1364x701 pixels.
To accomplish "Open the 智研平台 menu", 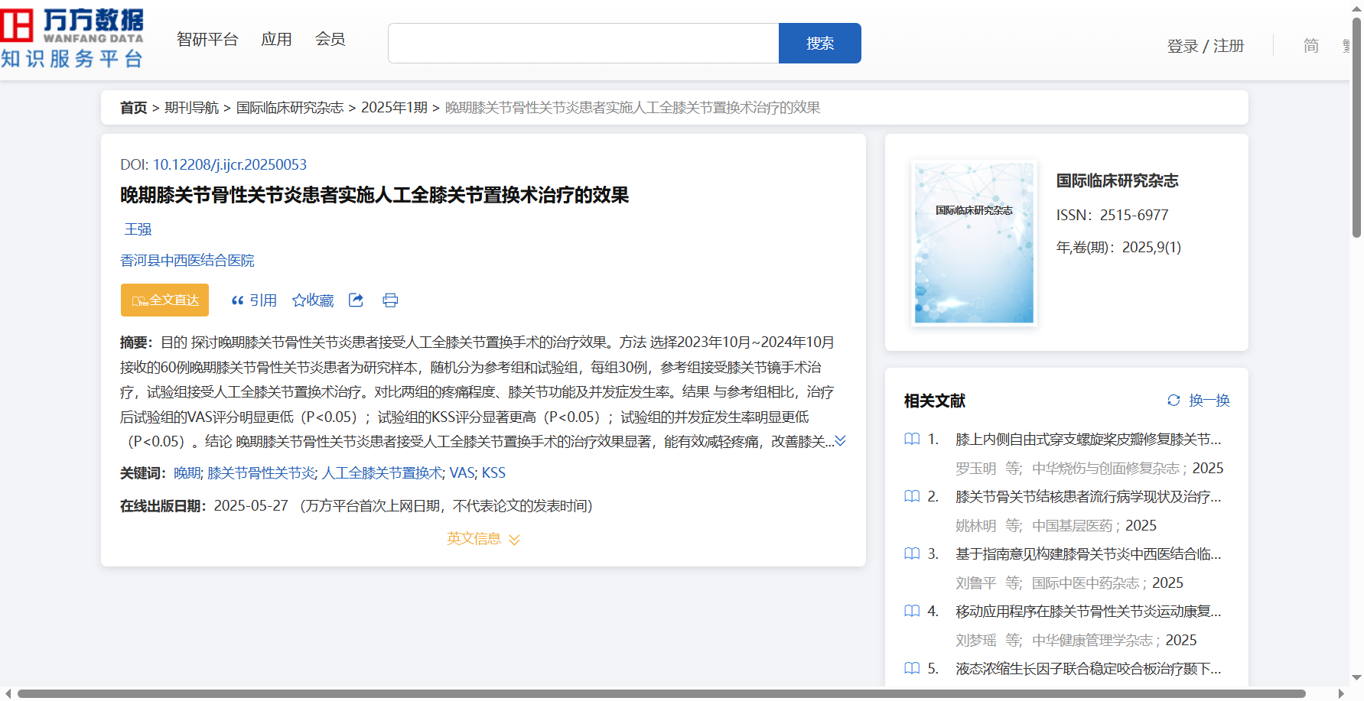I will 207,39.
